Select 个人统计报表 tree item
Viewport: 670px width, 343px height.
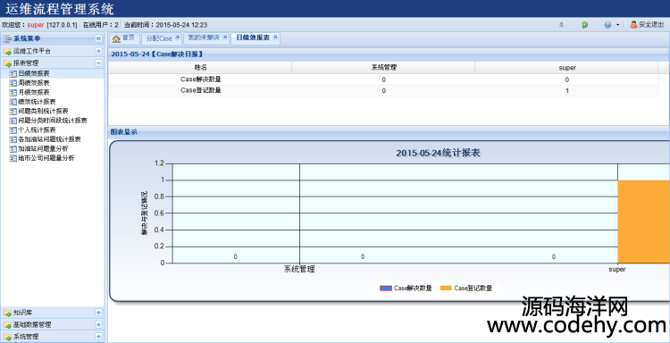37,130
